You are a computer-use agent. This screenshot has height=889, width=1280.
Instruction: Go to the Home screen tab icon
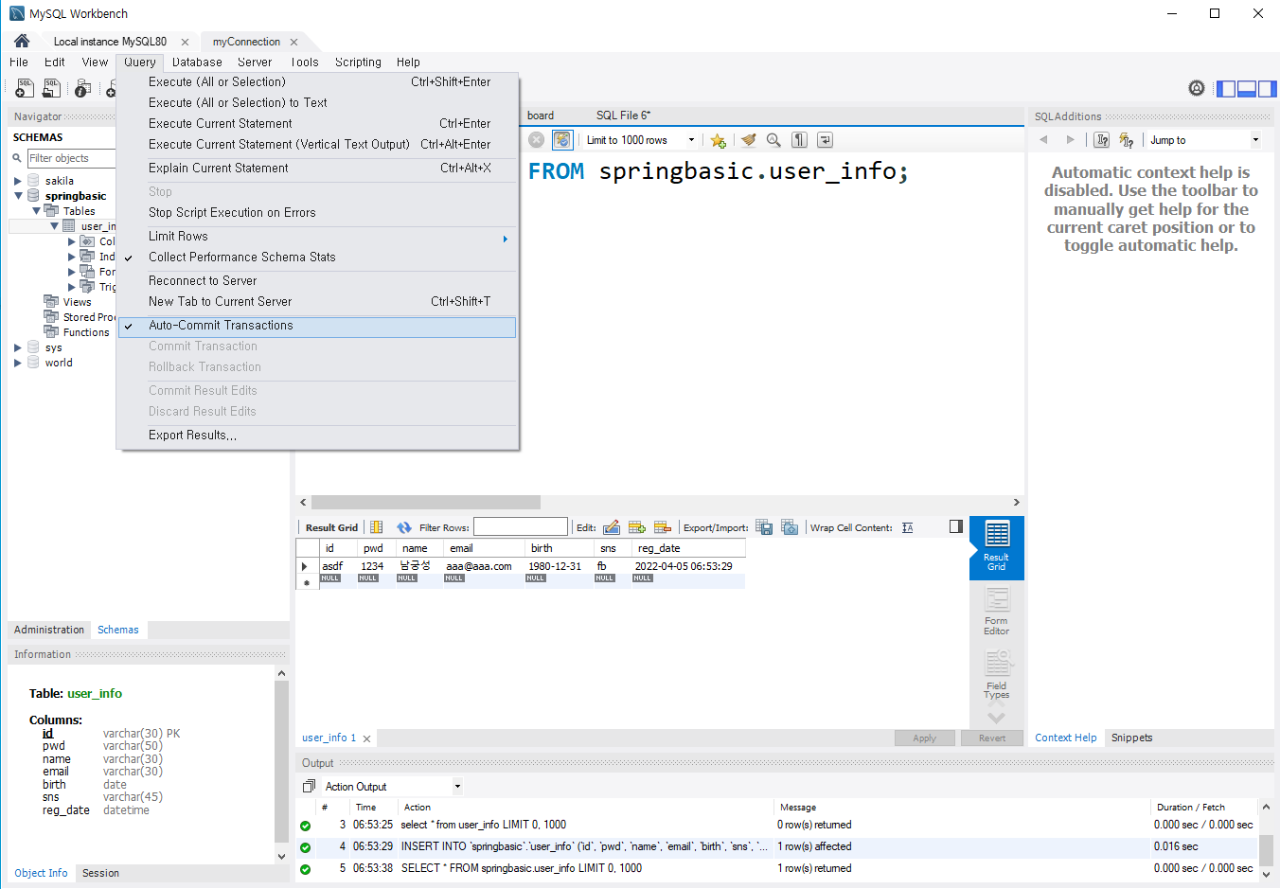coord(22,41)
